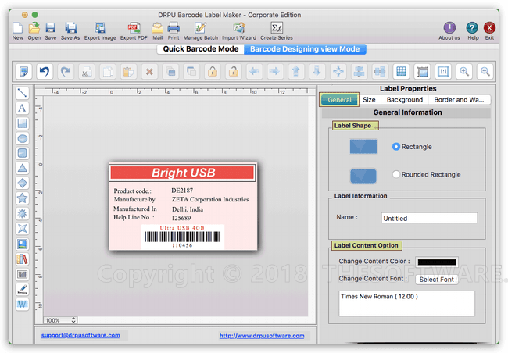Open the Background properties tab
The height and width of the screenshot is (353, 508).
404,100
